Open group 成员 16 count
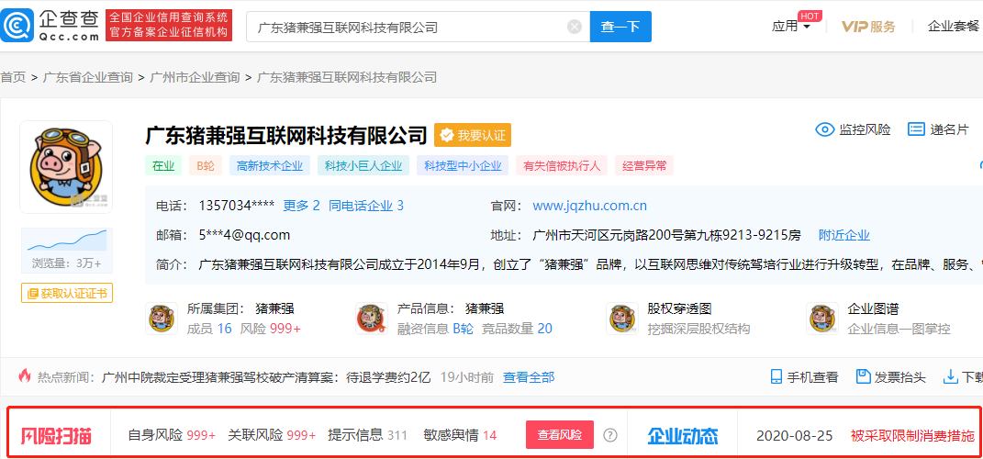This screenshot has width=983, height=459. tap(209, 329)
